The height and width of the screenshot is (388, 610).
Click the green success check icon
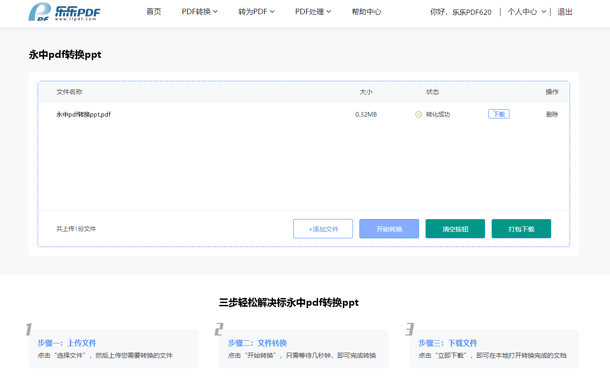pyautogui.click(x=419, y=114)
